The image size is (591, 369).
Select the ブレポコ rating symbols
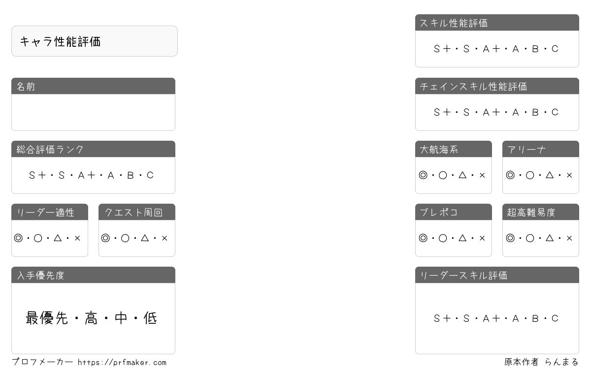452,238
